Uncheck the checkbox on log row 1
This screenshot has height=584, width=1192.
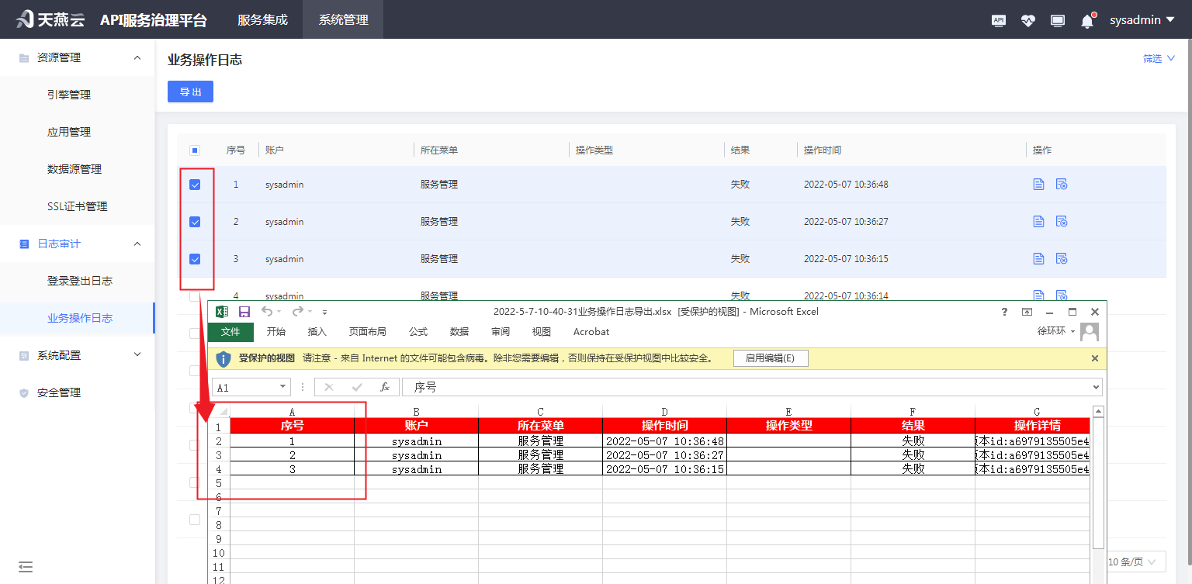pos(196,184)
